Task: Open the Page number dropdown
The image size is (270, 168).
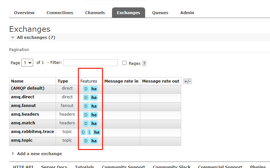Action: point(27,63)
